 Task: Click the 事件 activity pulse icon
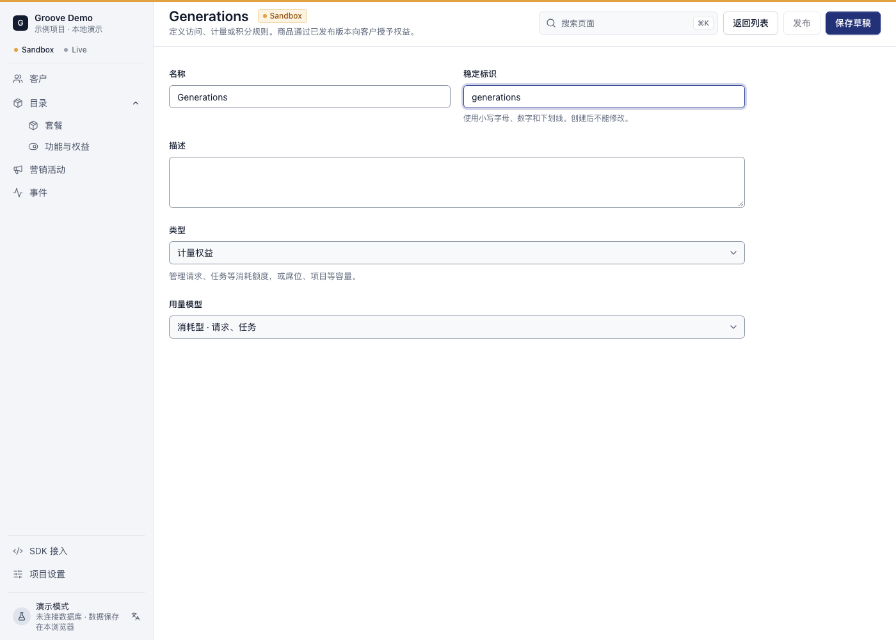click(18, 193)
